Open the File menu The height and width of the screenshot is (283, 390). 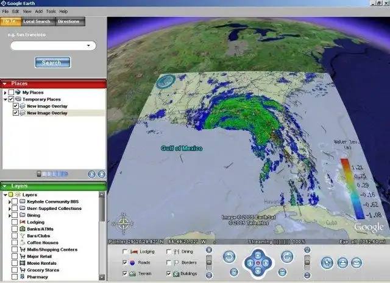[x=5, y=12]
